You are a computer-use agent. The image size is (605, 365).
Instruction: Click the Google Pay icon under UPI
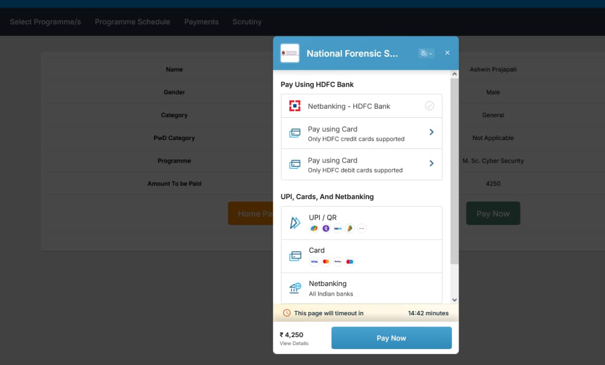click(x=314, y=228)
